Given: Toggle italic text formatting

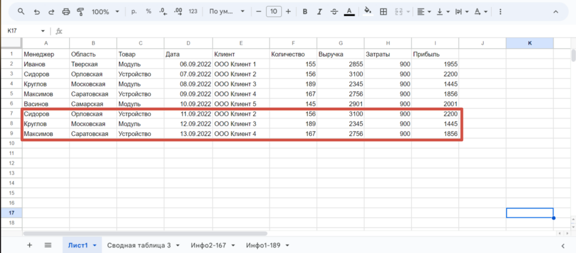Looking at the screenshot, I should coord(319,11).
